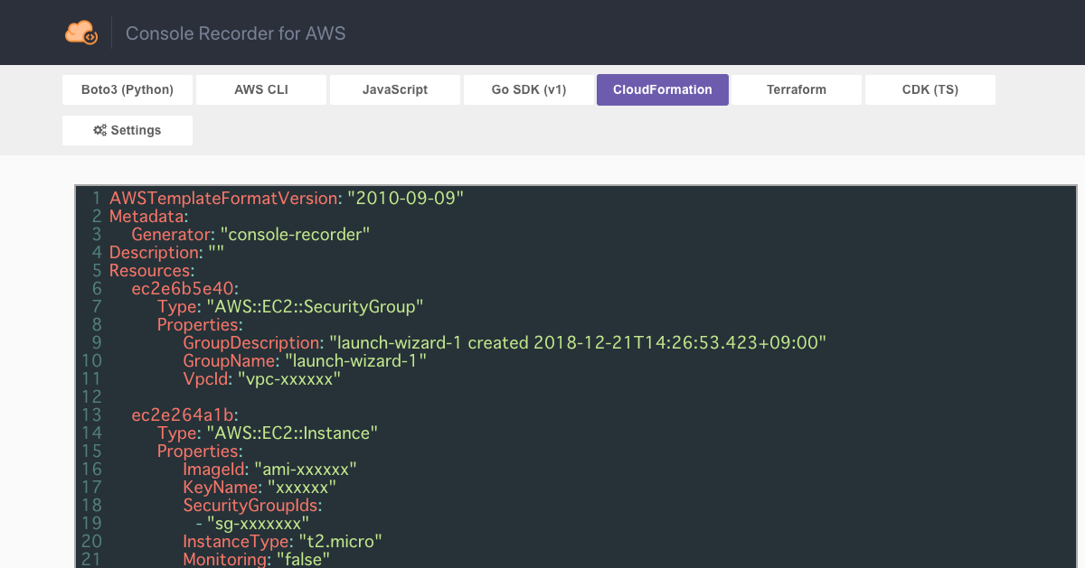Image resolution: width=1085 pixels, height=568 pixels.
Task: Click the "t2.micro" InstanceType value
Action: [x=341, y=541]
